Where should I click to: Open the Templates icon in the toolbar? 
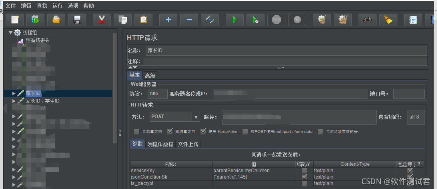click(x=35, y=20)
